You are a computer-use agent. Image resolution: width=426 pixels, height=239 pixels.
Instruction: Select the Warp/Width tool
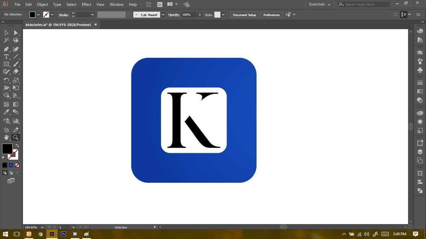6,88
